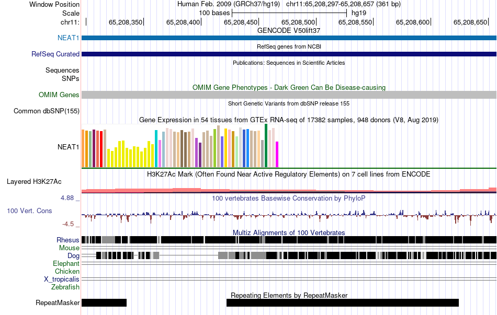The image size is (497, 315).
Task: Click the short left RepeatMasker black block
Action: point(104,302)
